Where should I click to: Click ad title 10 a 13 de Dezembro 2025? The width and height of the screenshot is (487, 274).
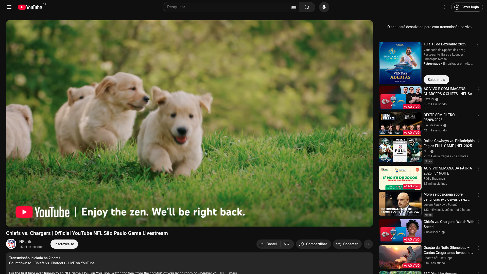pos(445,44)
